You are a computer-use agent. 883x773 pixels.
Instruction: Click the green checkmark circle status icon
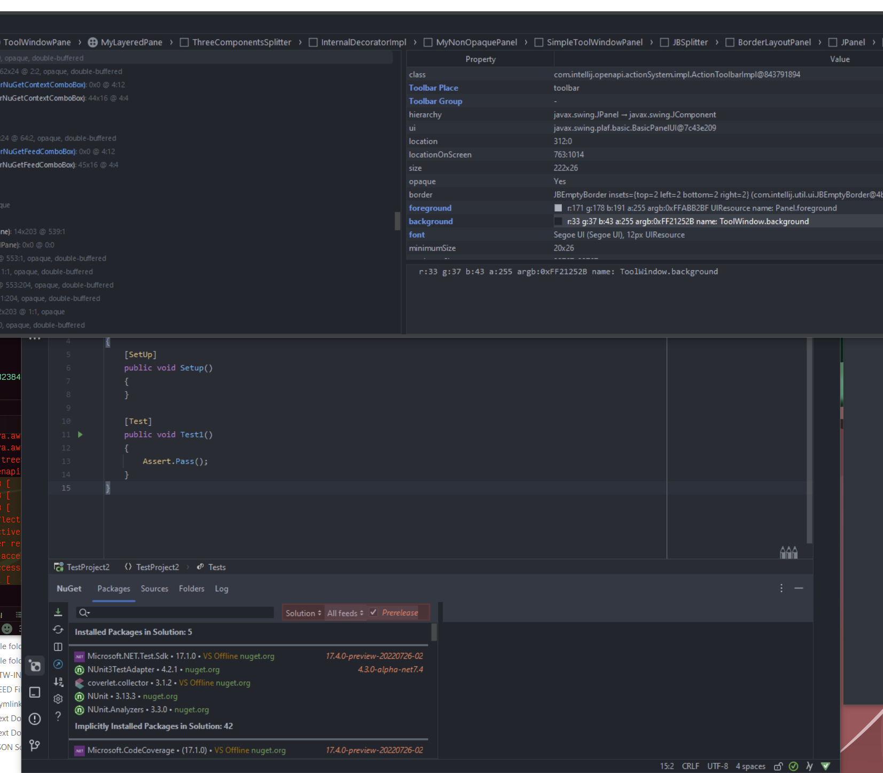(794, 766)
